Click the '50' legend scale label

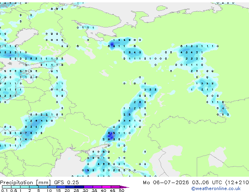(x=121, y=190)
